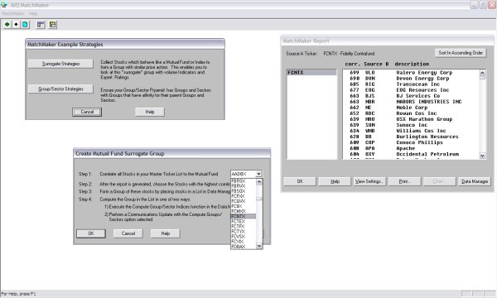Click the report list scroll-down arrow
Screen dimensions: 497x298
click(482, 156)
